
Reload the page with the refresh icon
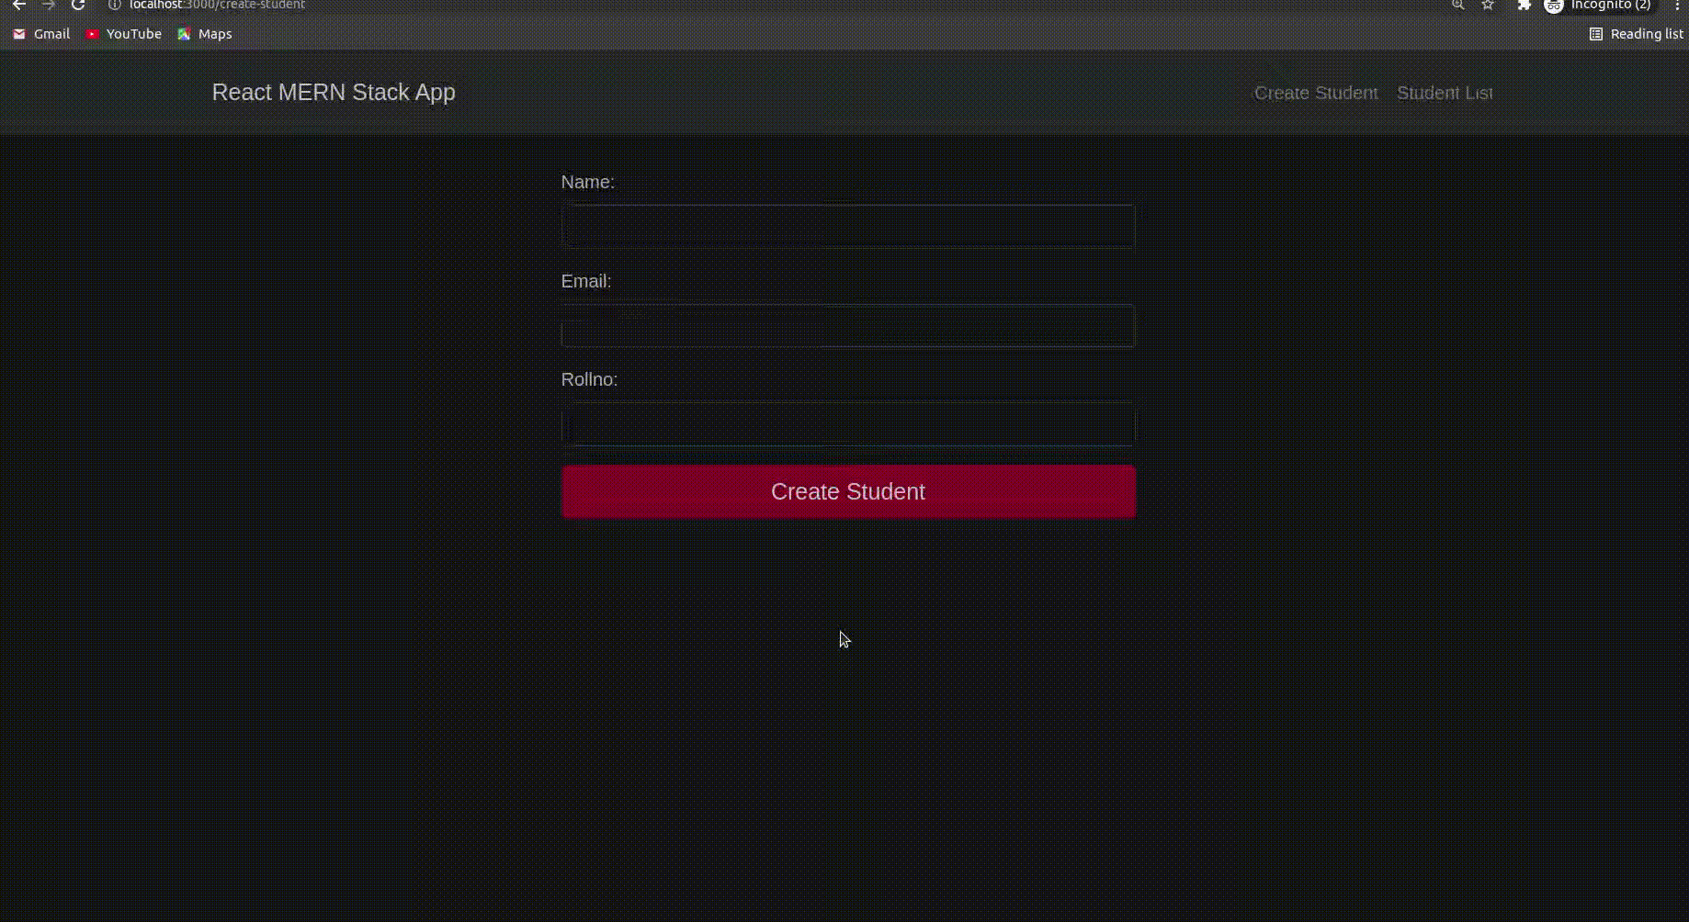pos(78,5)
